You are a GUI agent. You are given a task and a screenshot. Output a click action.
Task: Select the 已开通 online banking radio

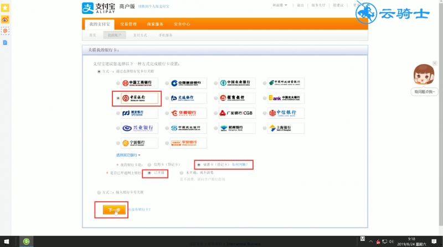pos(150,173)
